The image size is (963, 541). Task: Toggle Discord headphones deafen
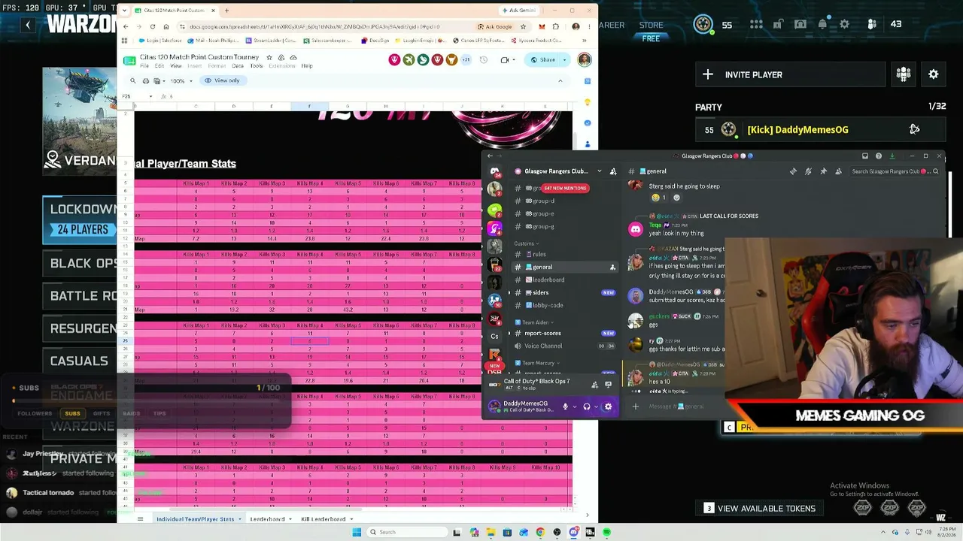point(587,407)
